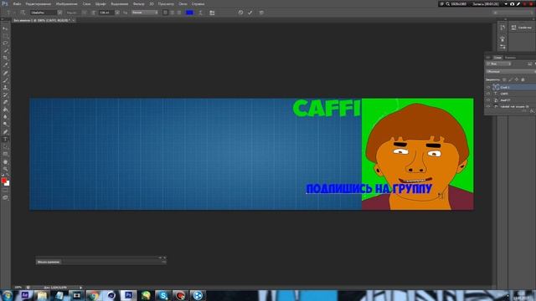Select the Brush tool
Image resolution: width=536 pixels, height=301 pixels.
coord(5,80)
